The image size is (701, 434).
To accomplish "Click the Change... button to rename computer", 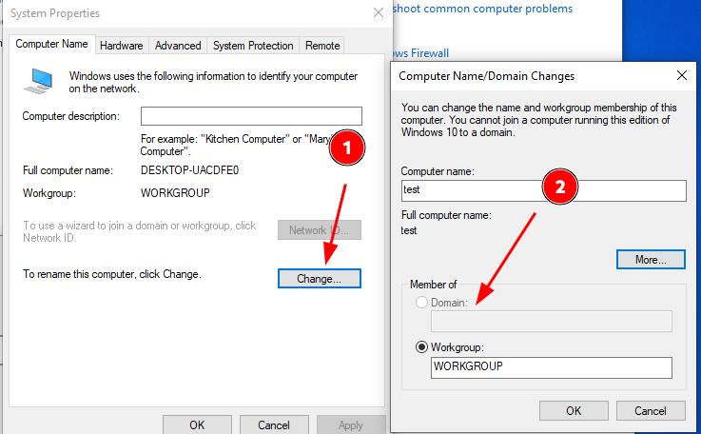I will click(x=320, y=278).
